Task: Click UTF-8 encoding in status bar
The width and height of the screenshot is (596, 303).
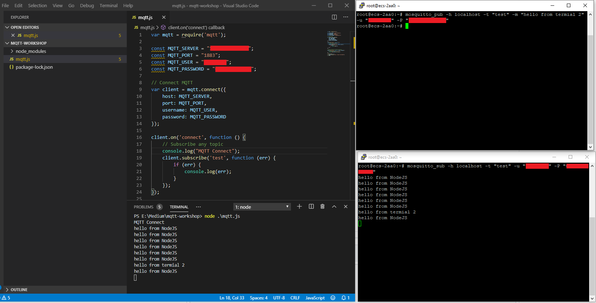Action: click(279, 298)
